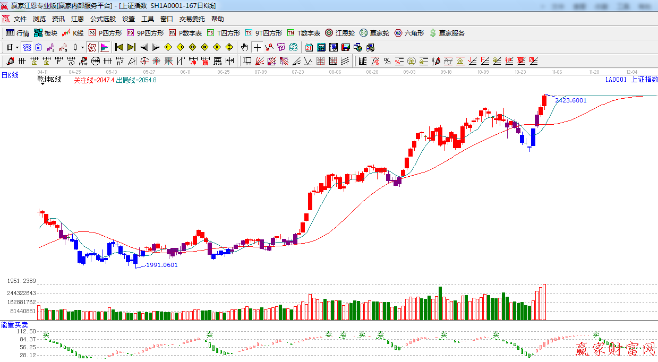The height and width of the screenshot is (362, 658).
Task: Click the 1991.0601 low price marker
Action: [162, 265]
